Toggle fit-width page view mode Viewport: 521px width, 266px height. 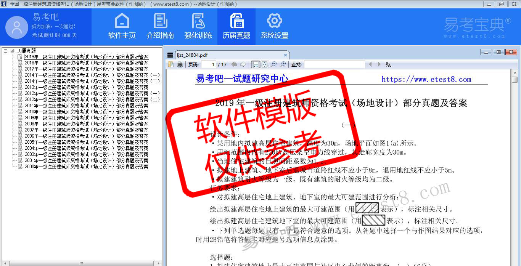[256, 64]
